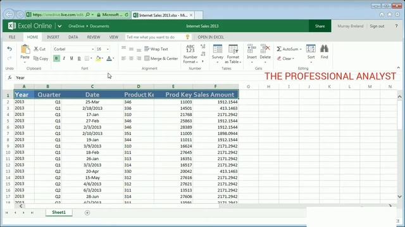Collapse the ribbon with the arrow
Viewport: 405px width, 227px height.
[x=398, y=67]
